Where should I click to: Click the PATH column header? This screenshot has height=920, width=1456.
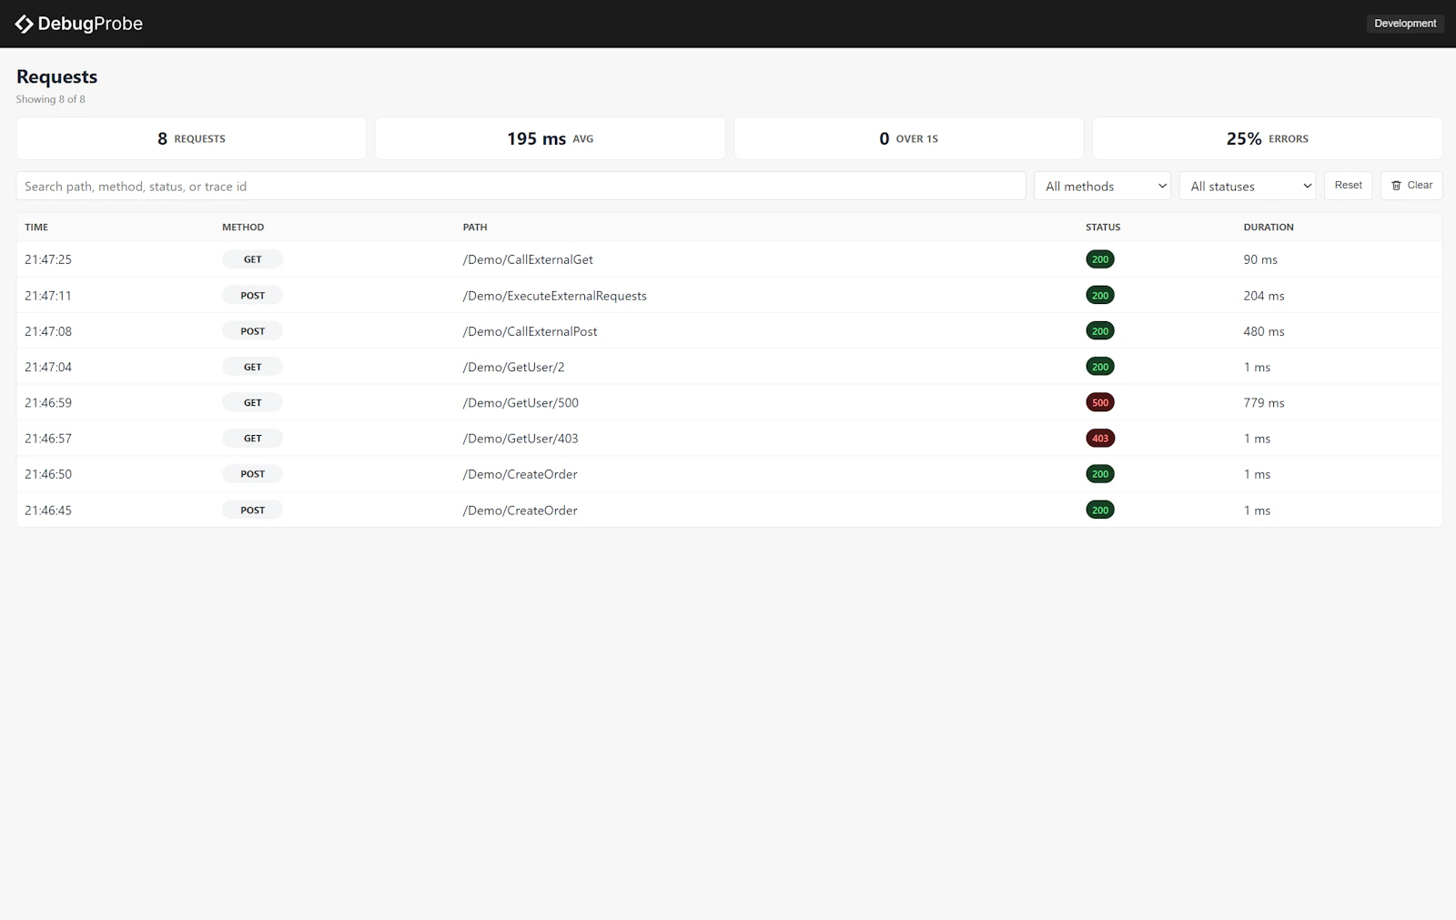(x=475, y=227)
